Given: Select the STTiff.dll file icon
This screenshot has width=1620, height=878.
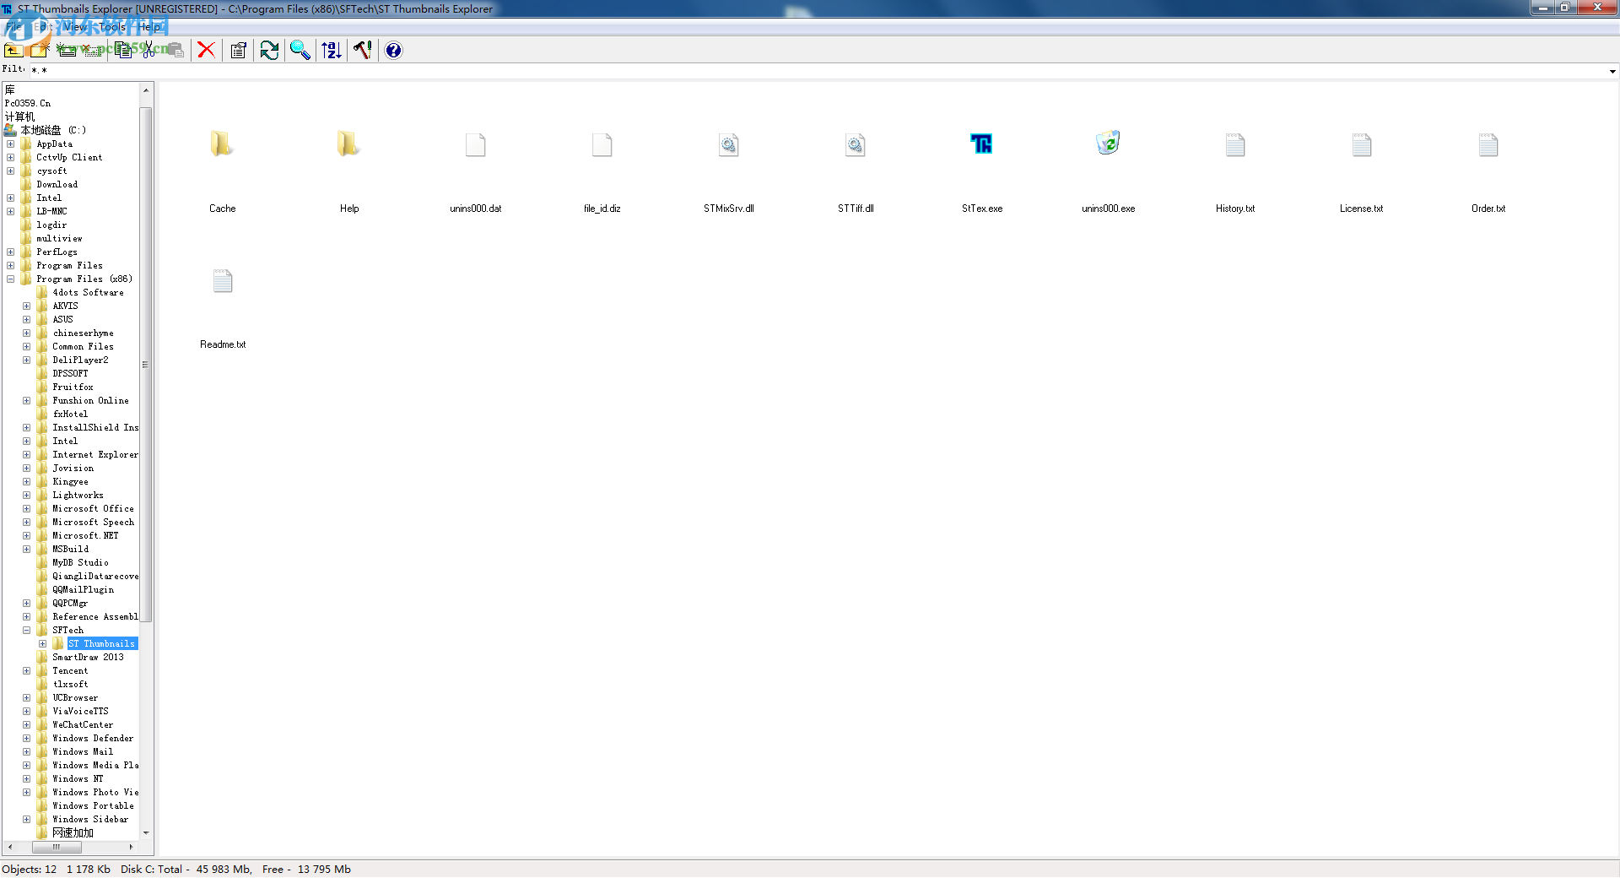Looking at the screenshot, I should point(856,145).
